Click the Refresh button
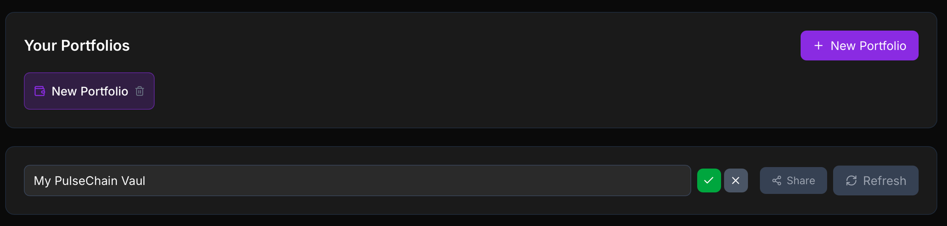The image size is (947, 226). (x=876, y=181)
